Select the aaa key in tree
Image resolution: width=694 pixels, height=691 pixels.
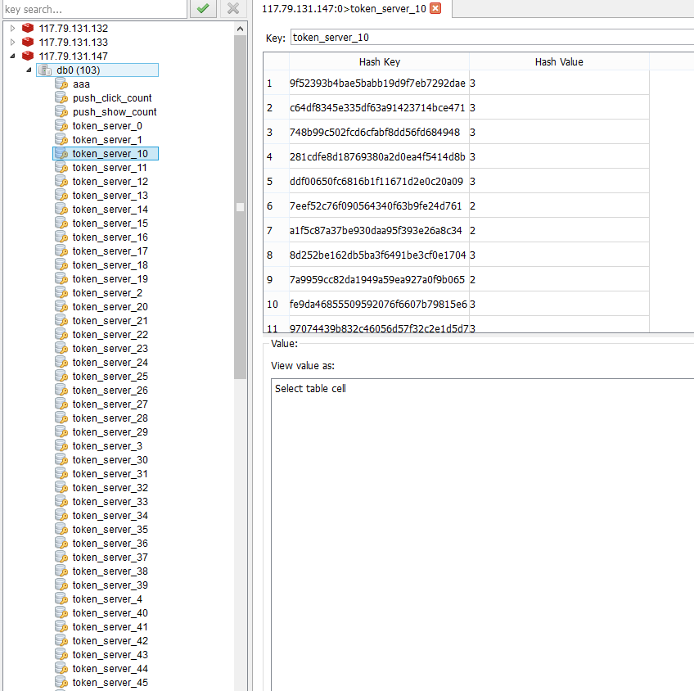click(x=81, y=84)
